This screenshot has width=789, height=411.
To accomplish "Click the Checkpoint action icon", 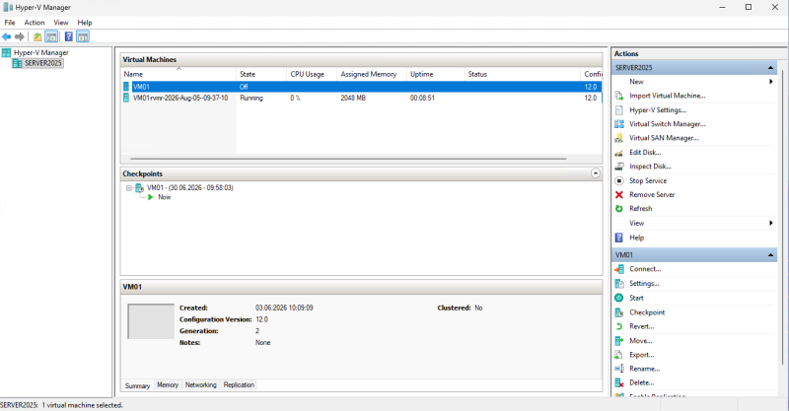I will click(x=619, y=312).
